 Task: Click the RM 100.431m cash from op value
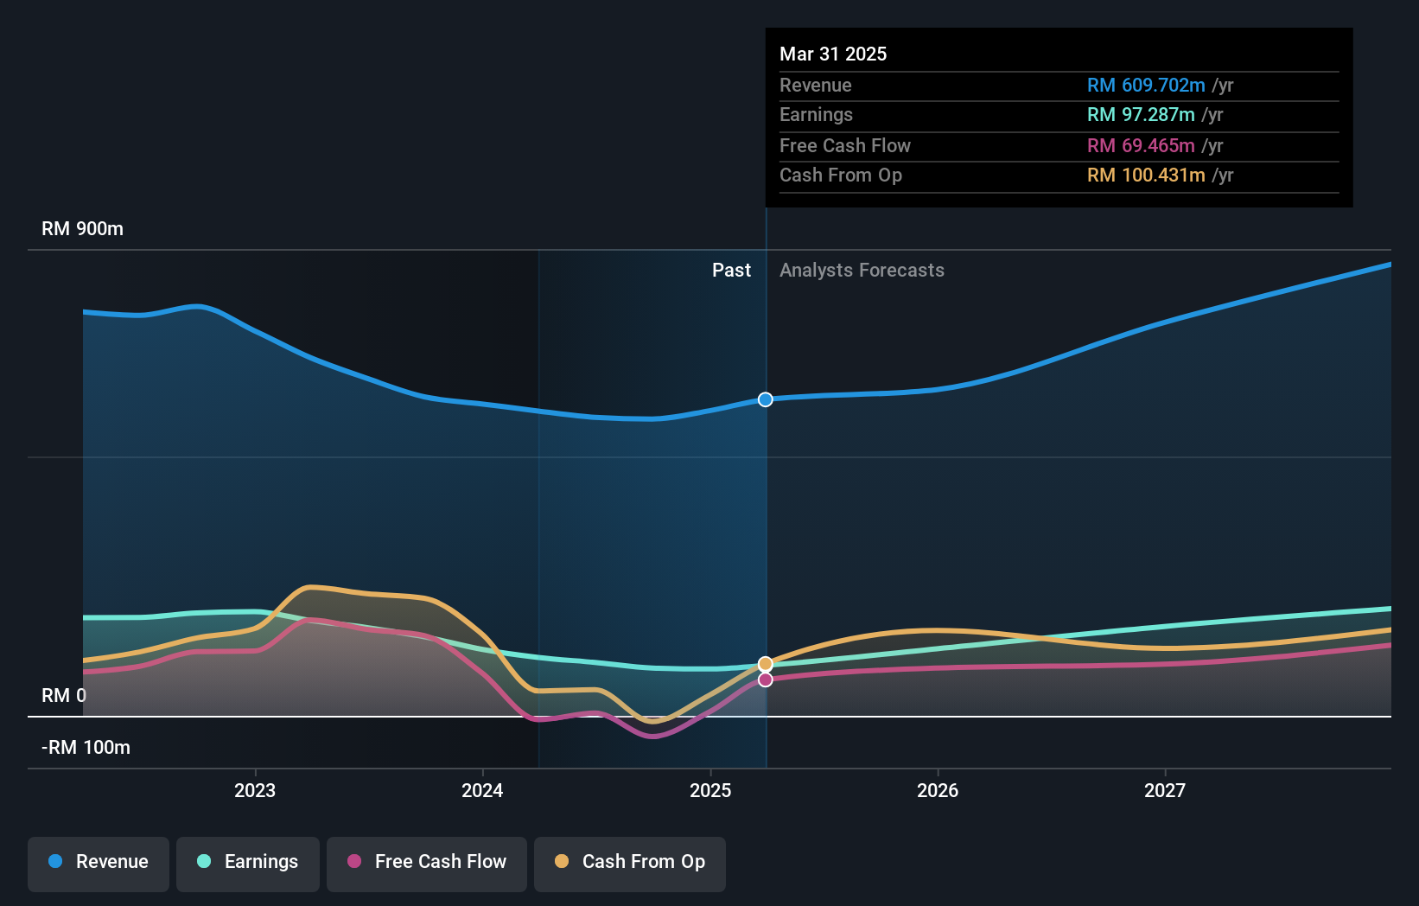(x=1146, y=175)
